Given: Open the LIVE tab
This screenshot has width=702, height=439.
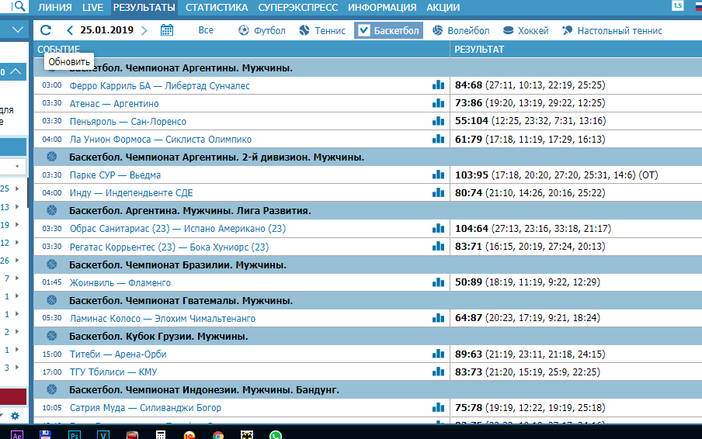Looking at the screenshot, I should click(92, 8).
